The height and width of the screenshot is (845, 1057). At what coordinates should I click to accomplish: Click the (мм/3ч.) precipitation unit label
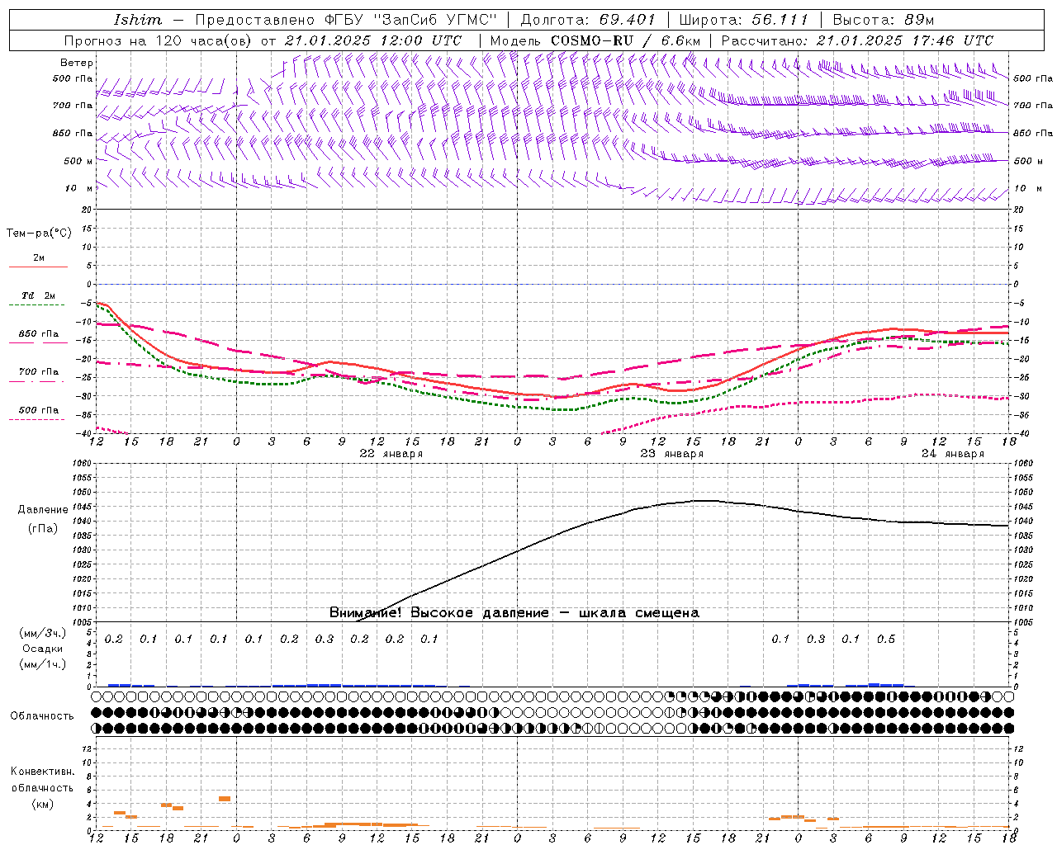[43, 633]
